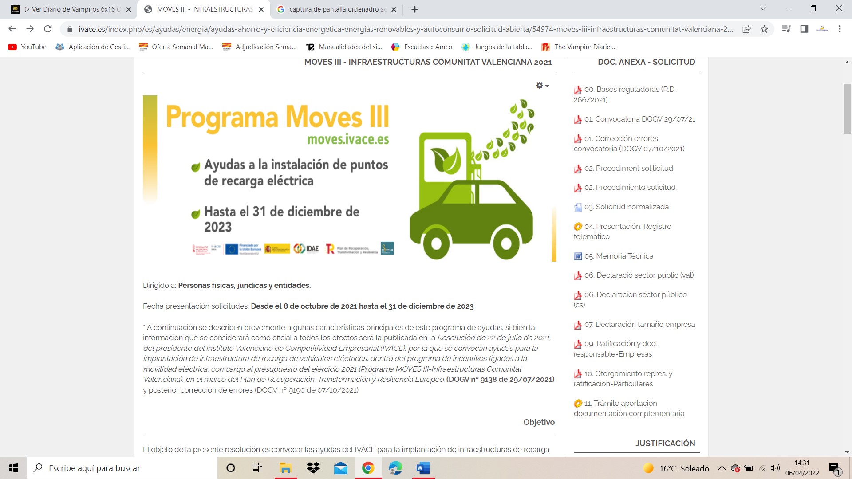Click PDF icon beside 00. Bases reguladoras
This screenshot has width=852, height=479.
[578, 90]
